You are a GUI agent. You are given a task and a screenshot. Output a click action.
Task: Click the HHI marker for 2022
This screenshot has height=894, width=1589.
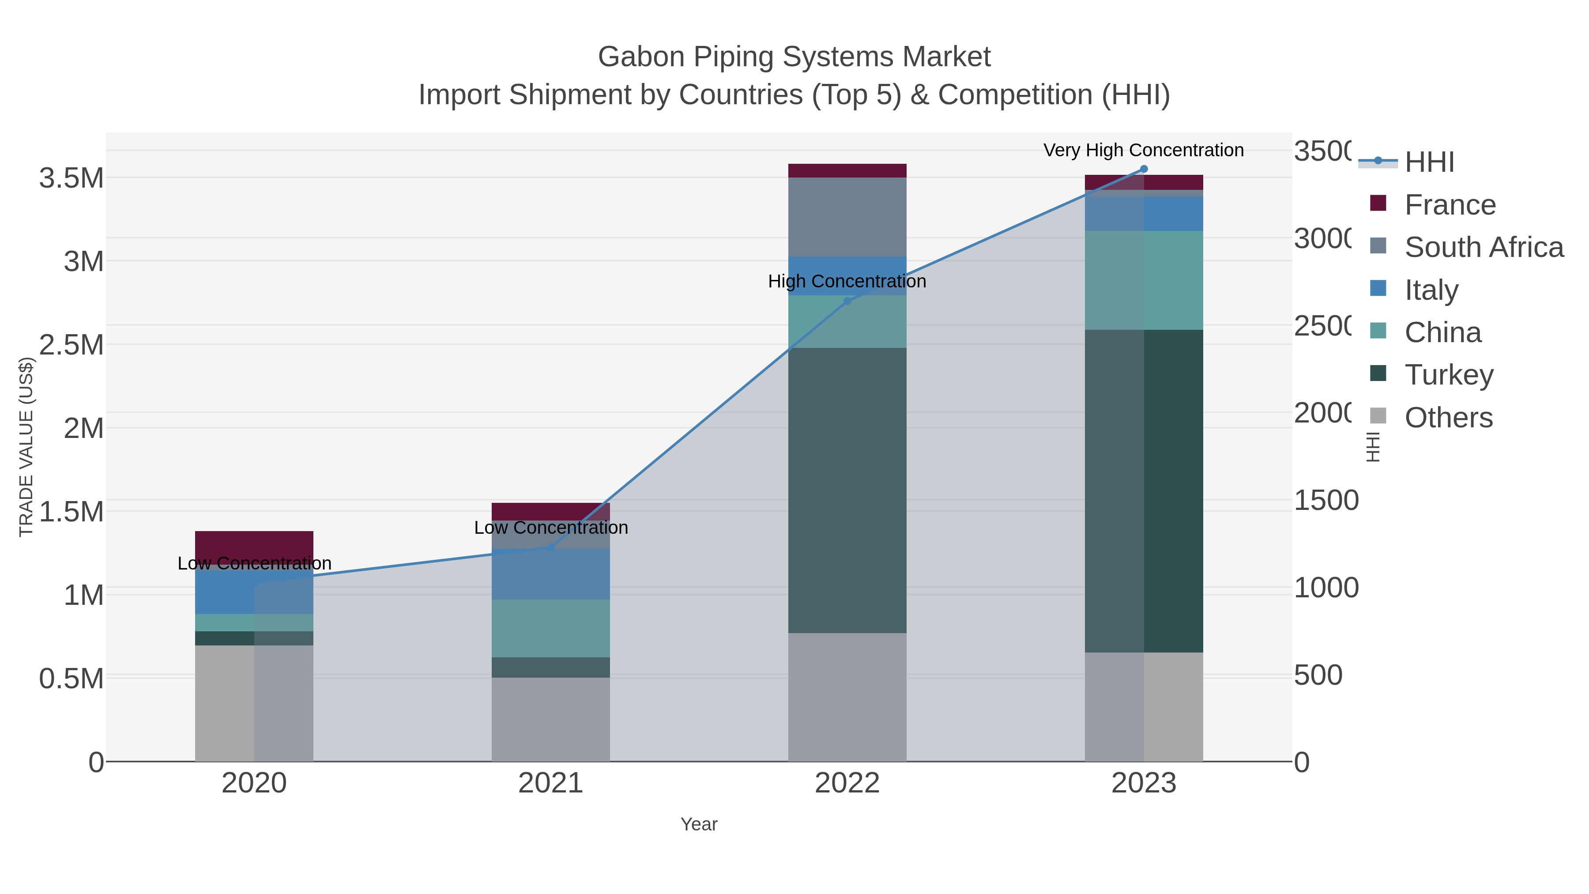(x=847, y=301)
